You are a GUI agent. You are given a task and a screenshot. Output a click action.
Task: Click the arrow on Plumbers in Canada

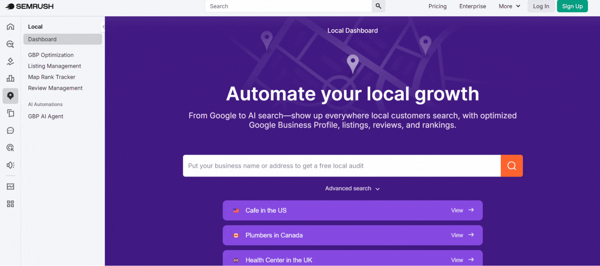coord(471,235)
